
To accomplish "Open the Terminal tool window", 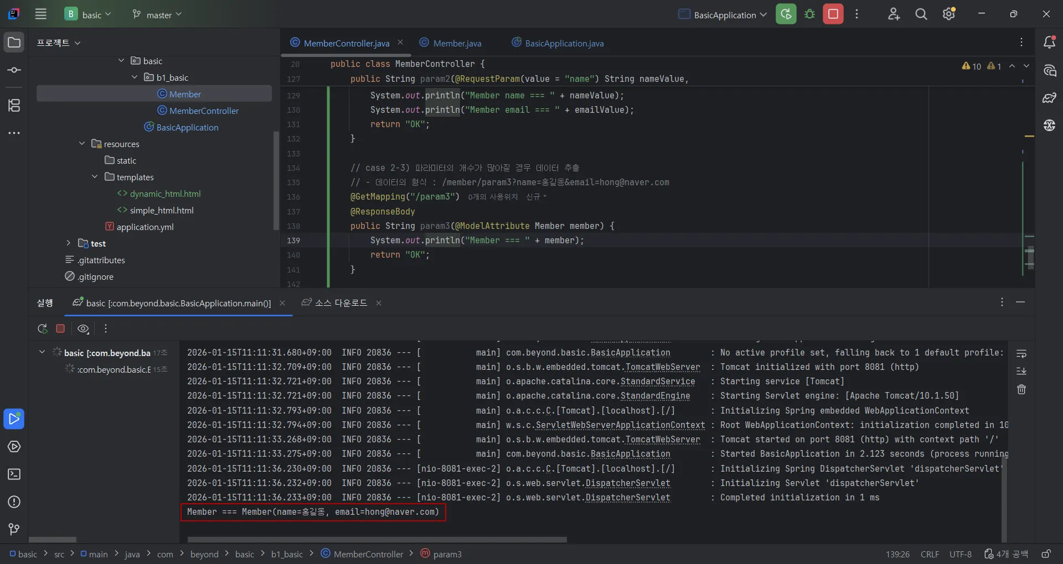I will click(x=14, y=474).
